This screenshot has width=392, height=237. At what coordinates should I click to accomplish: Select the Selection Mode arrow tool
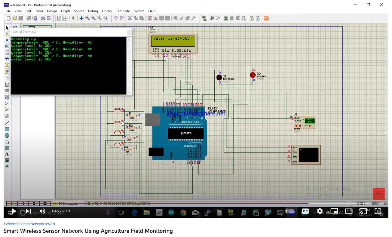tap(7, 28)
